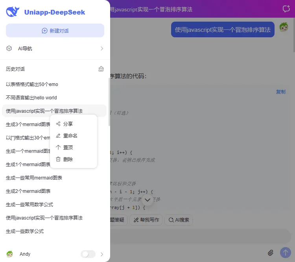The height and width of the screenshot is (262, 295).
Task: Choose 重命名 in the context menu
Action: click(74, 136)
